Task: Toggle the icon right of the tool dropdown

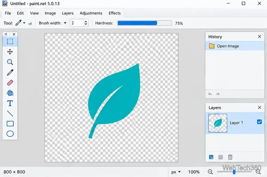Action: click(x=30, y=24)
